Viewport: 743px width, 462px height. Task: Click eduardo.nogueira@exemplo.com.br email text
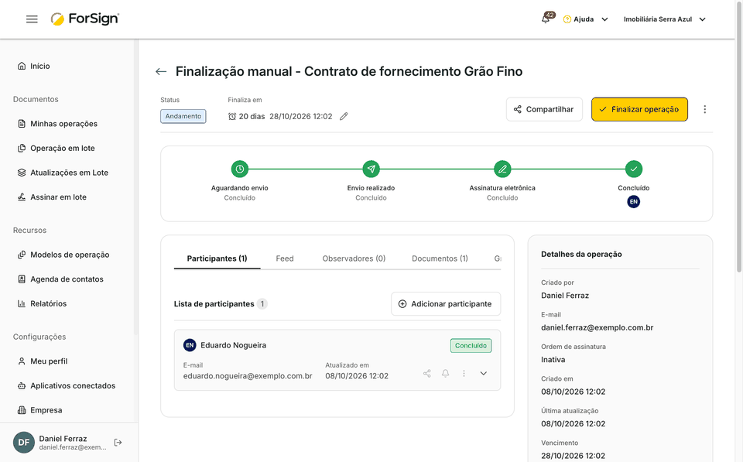tap(248, 376)
